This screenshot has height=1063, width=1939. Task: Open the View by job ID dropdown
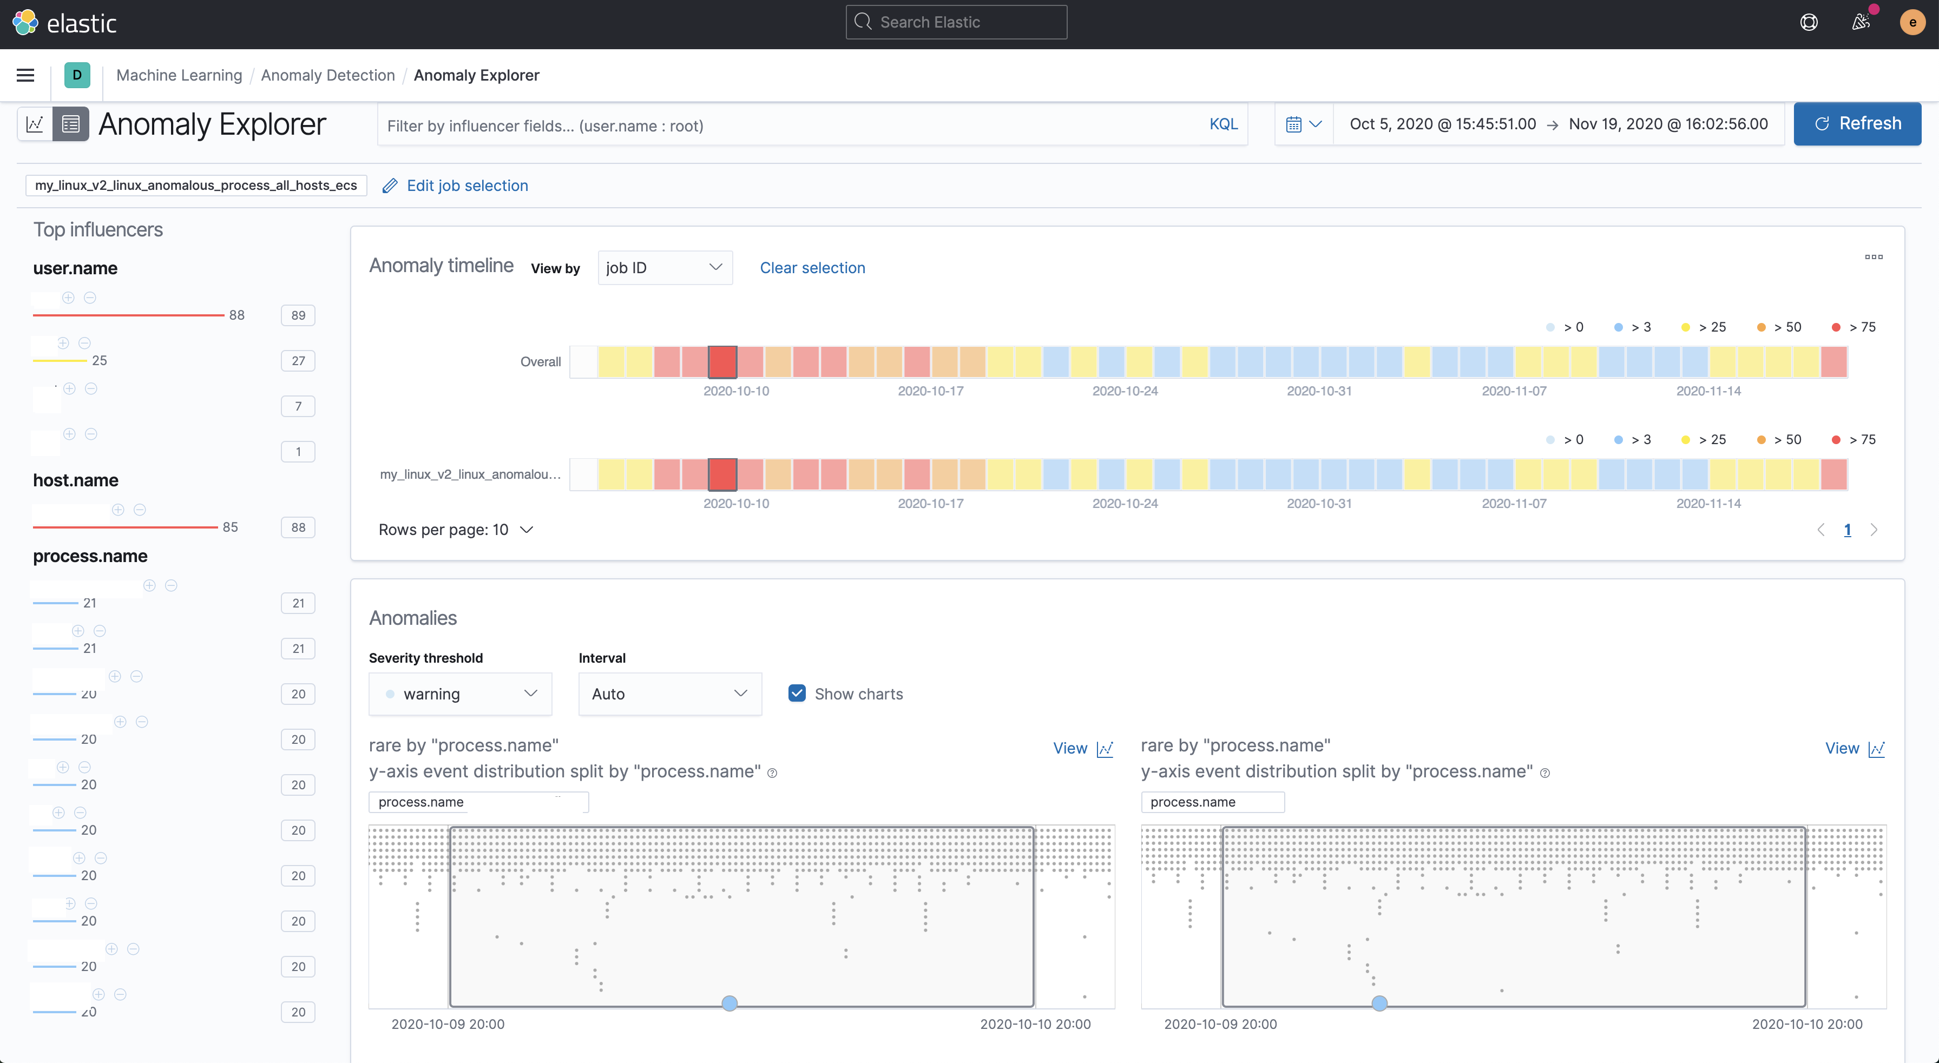point(665,268)
